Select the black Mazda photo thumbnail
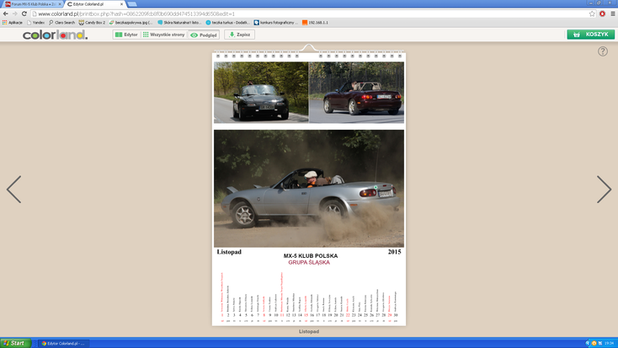 click(x=261, y=93)
